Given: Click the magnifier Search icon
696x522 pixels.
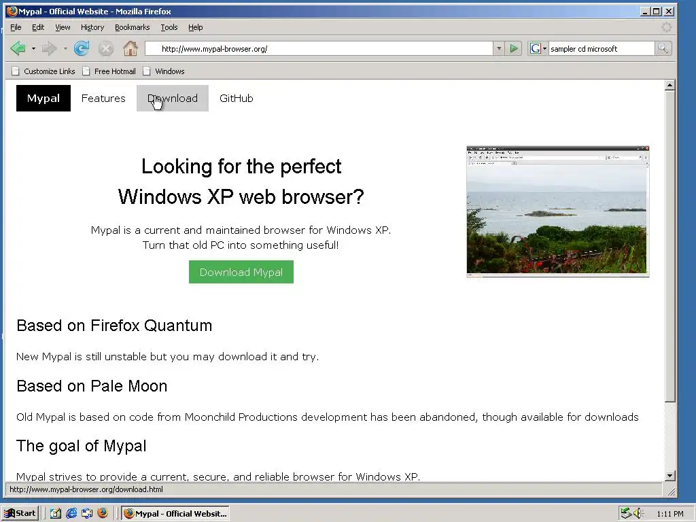Looking at the screenshot, I should (x=663, y=48).
